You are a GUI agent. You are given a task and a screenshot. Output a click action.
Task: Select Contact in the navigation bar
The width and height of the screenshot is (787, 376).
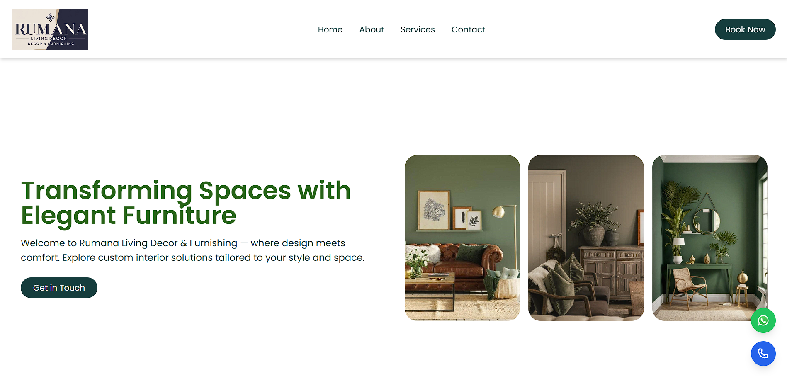(468, 29)
